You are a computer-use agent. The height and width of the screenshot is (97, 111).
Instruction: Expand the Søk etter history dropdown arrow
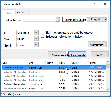pyautogui.click(x=58, y=20)
